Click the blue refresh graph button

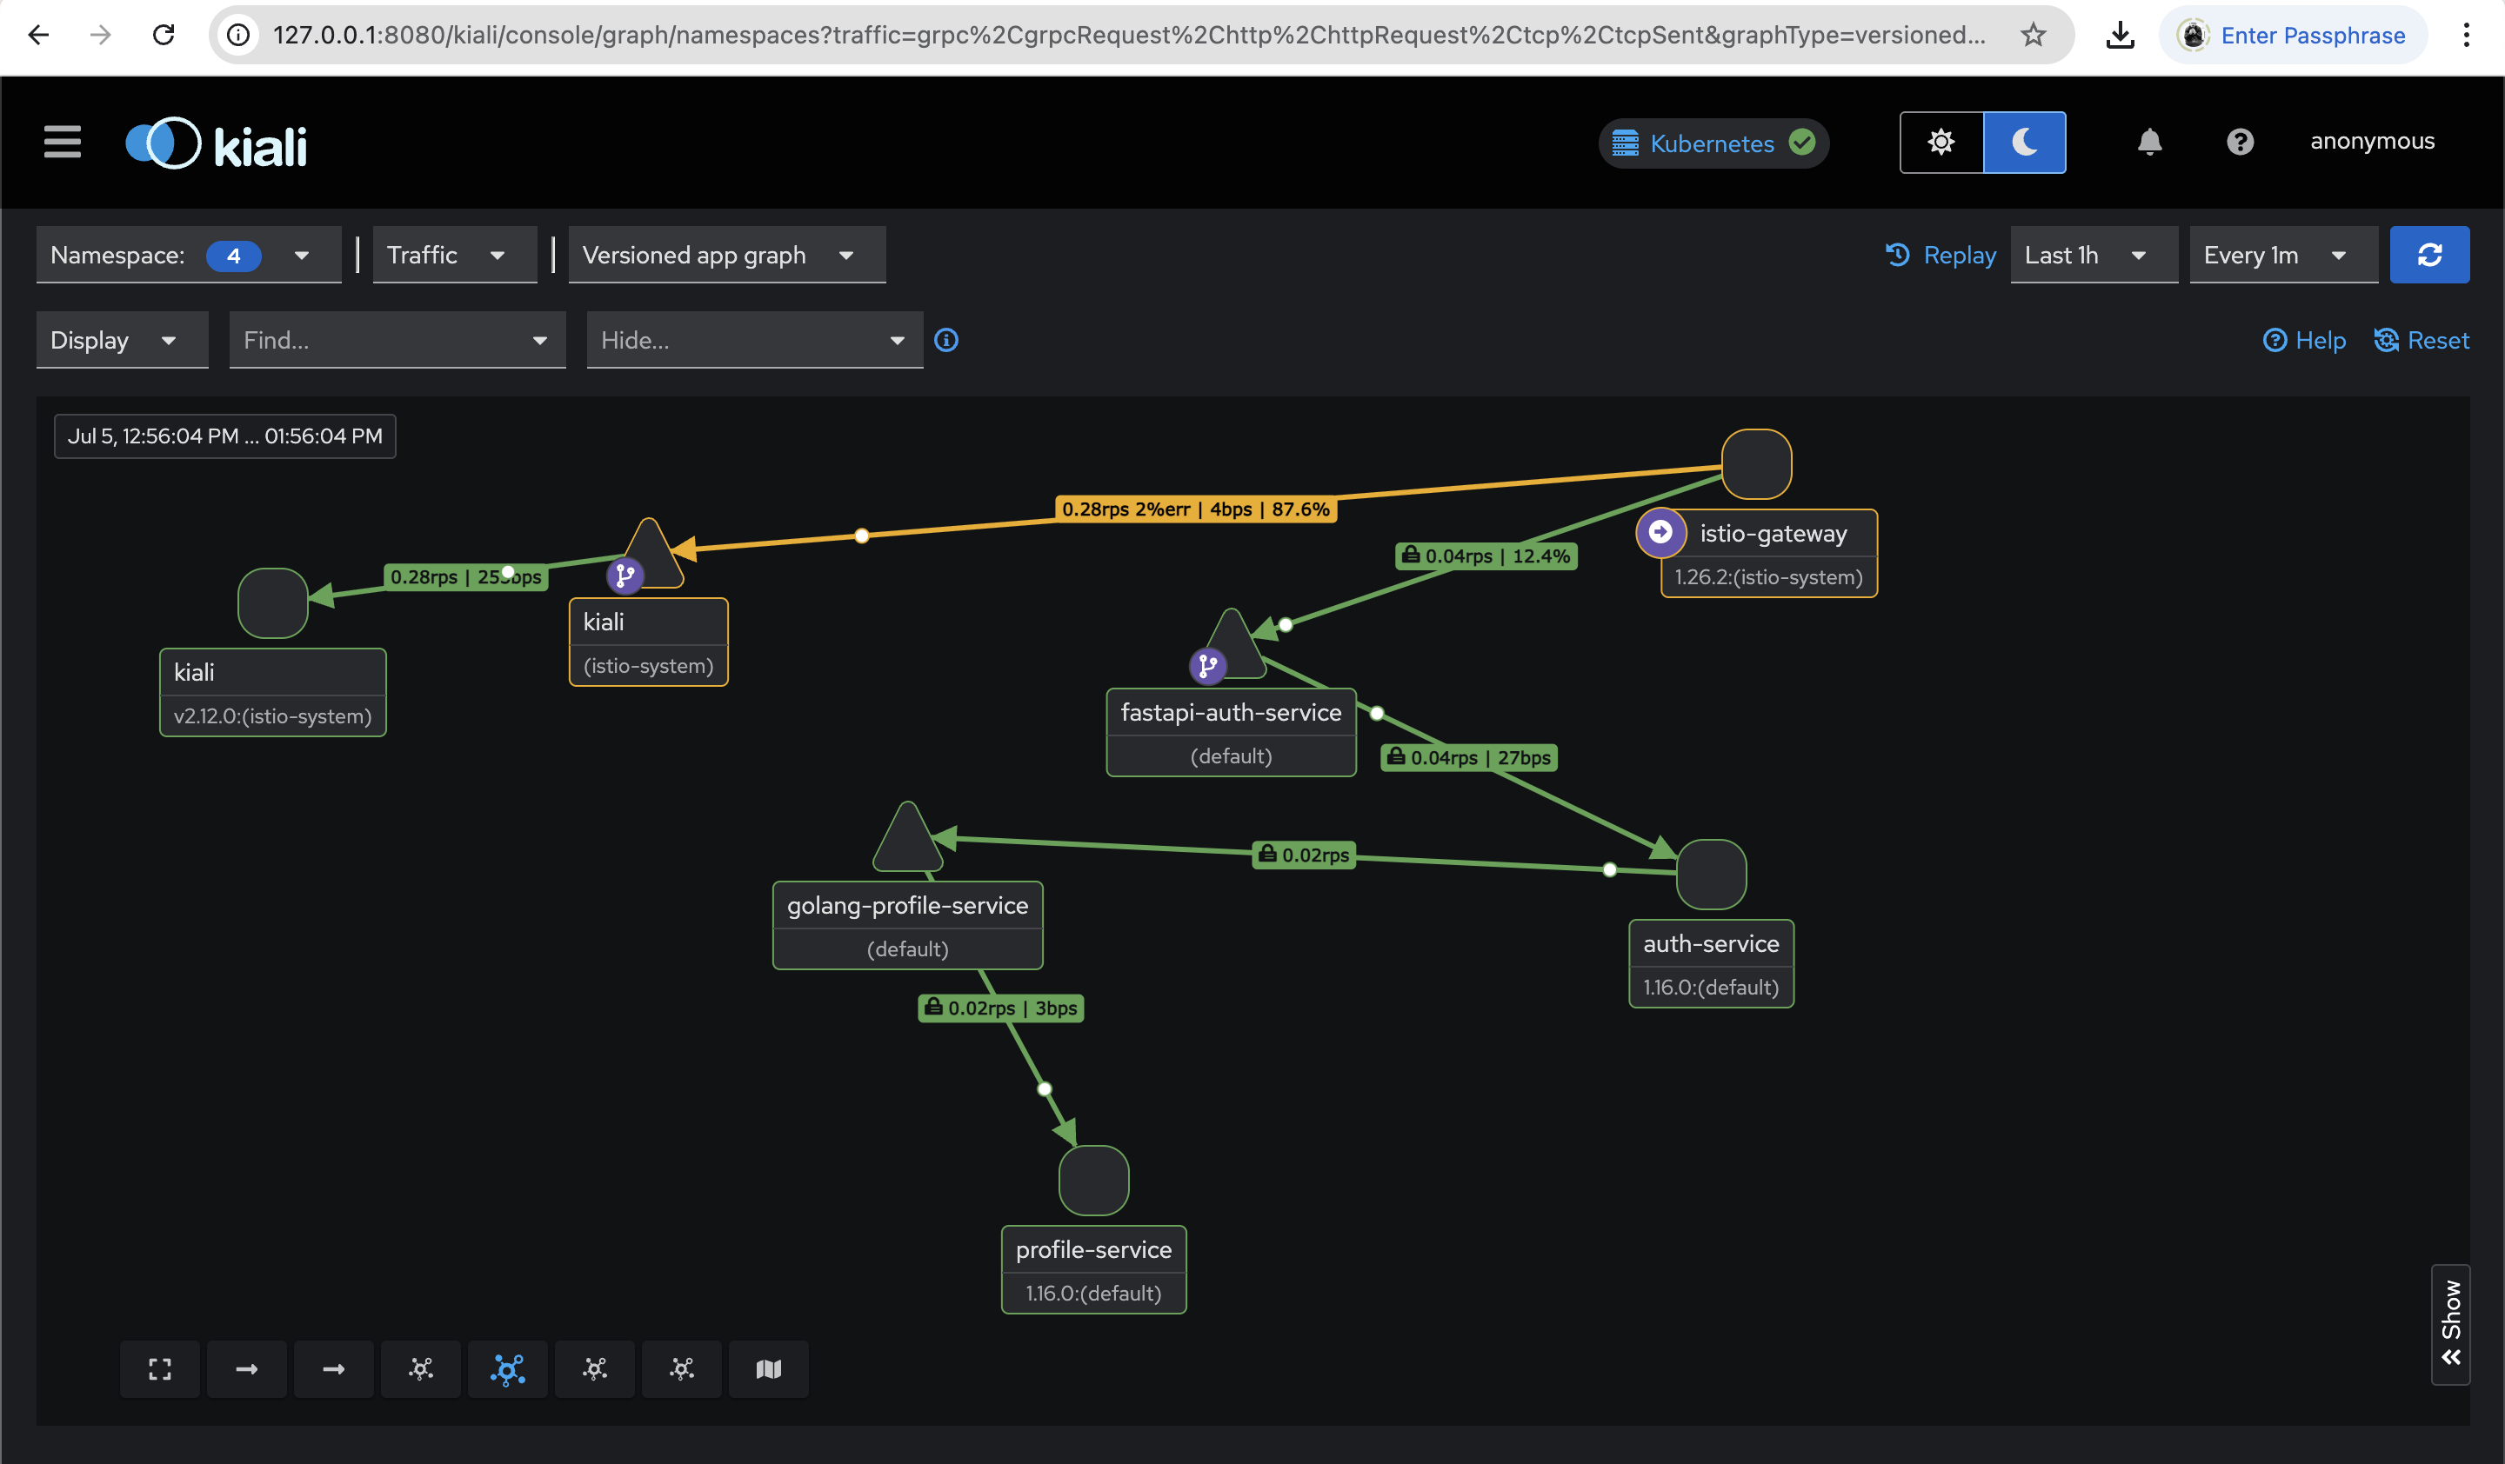[x=2428, y=256]
